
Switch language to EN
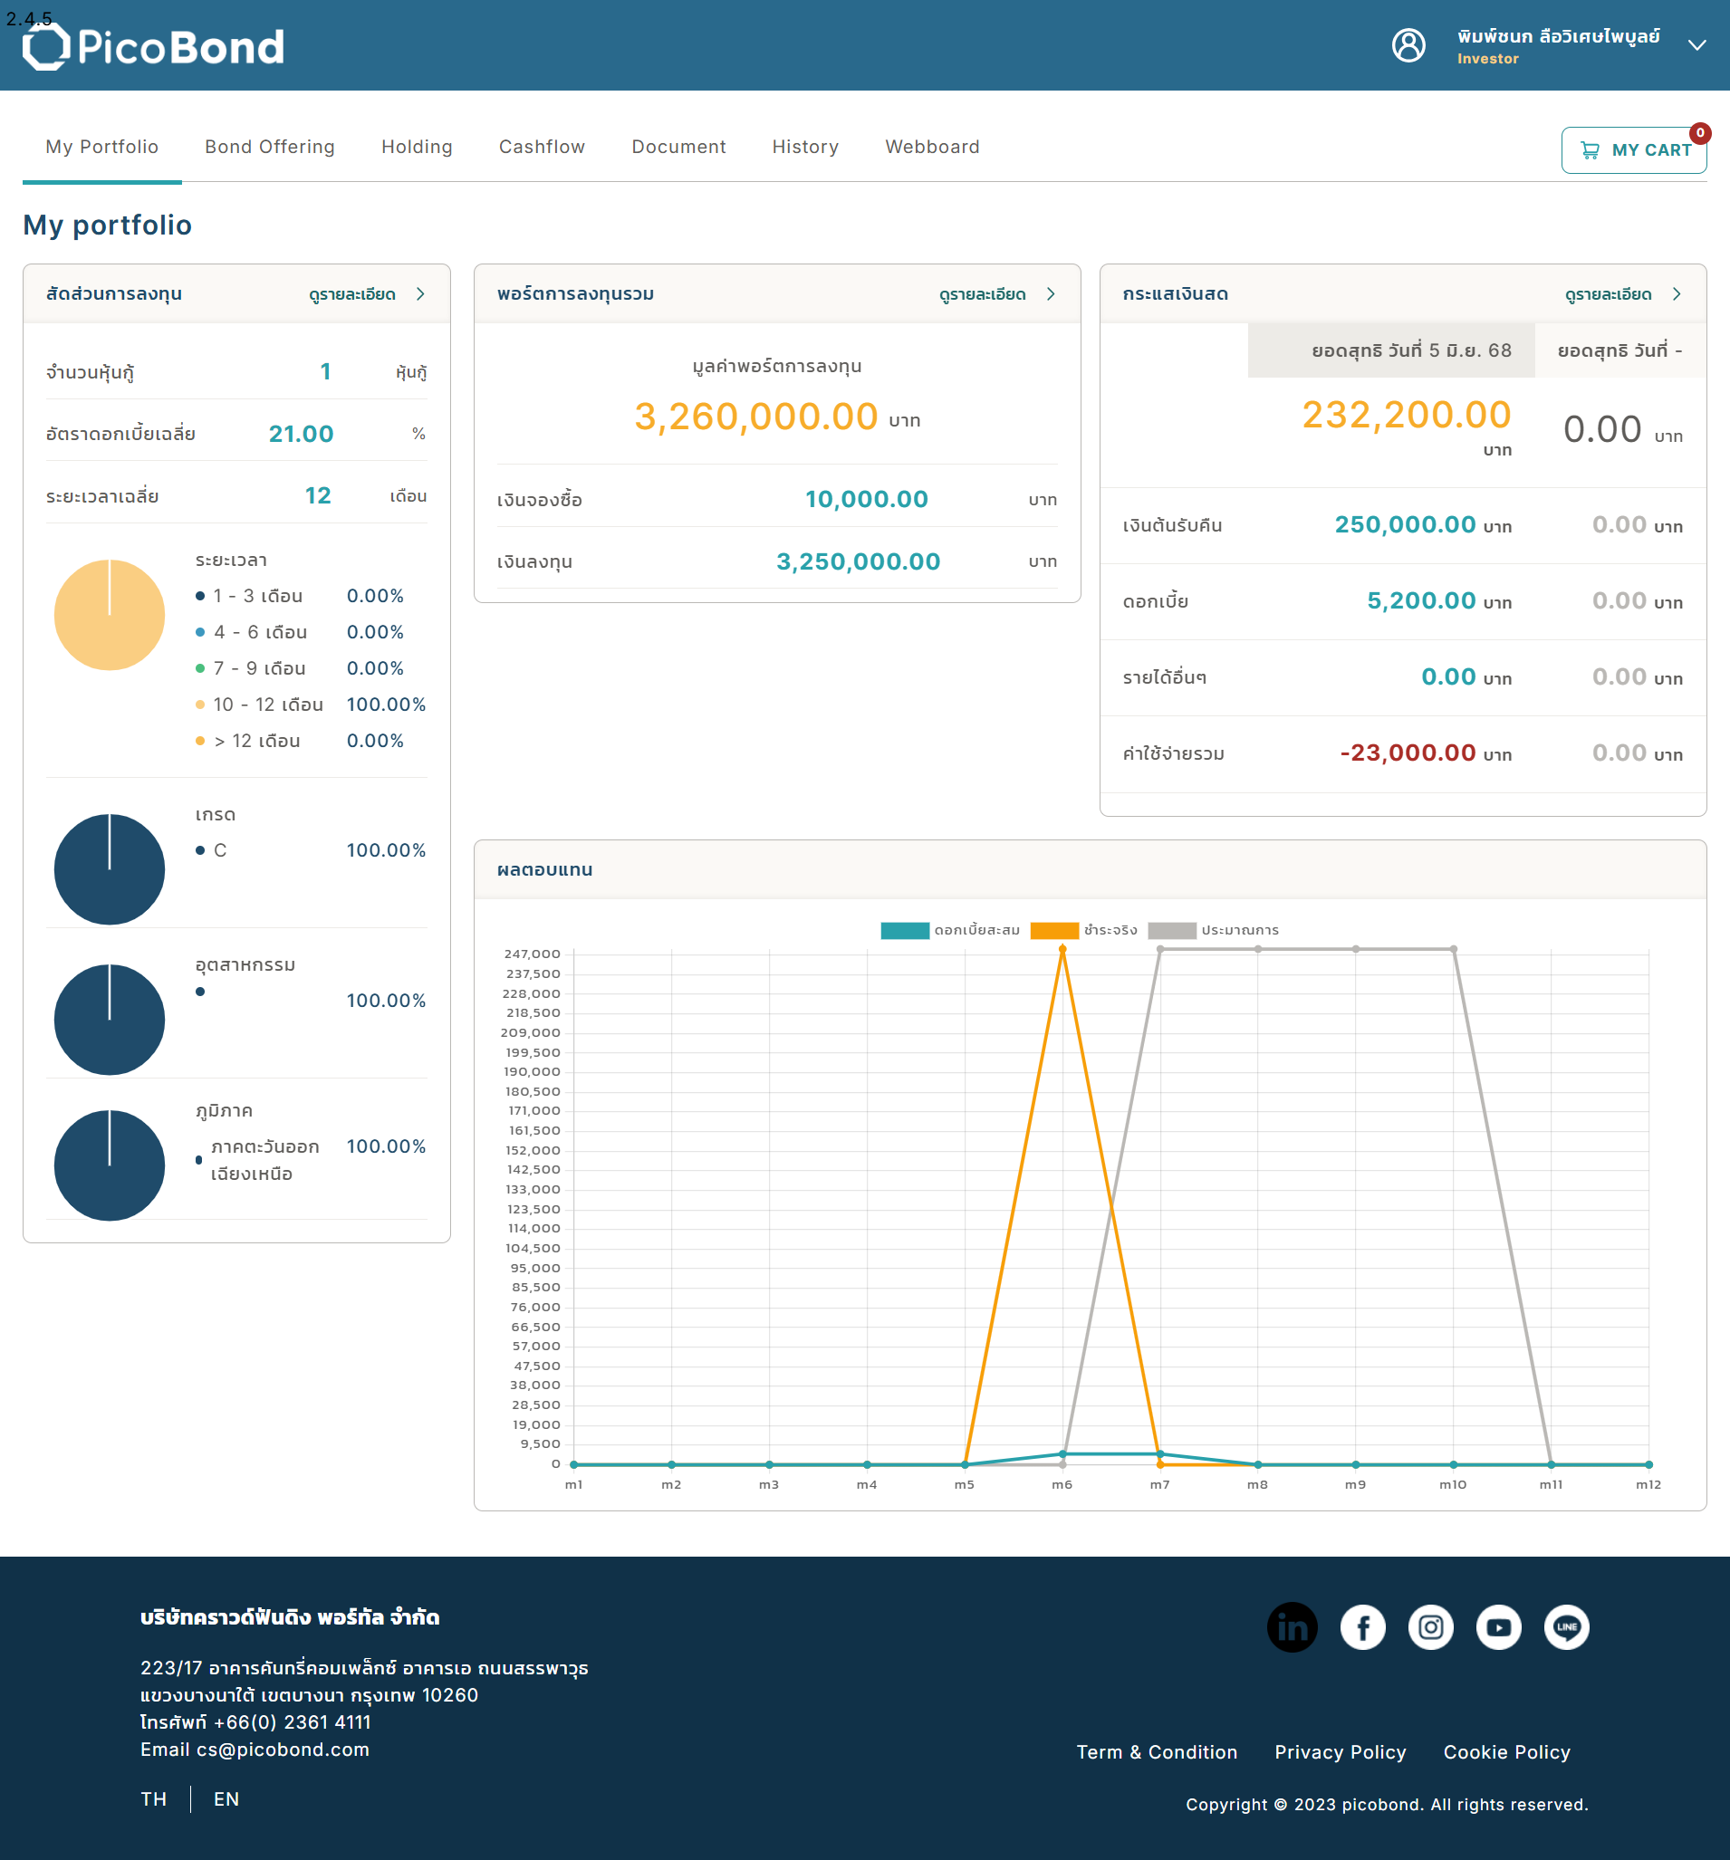(226, 1799)
